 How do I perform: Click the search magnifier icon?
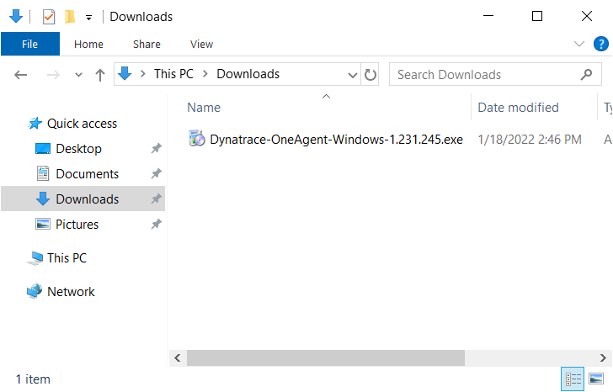coord(586,74)
